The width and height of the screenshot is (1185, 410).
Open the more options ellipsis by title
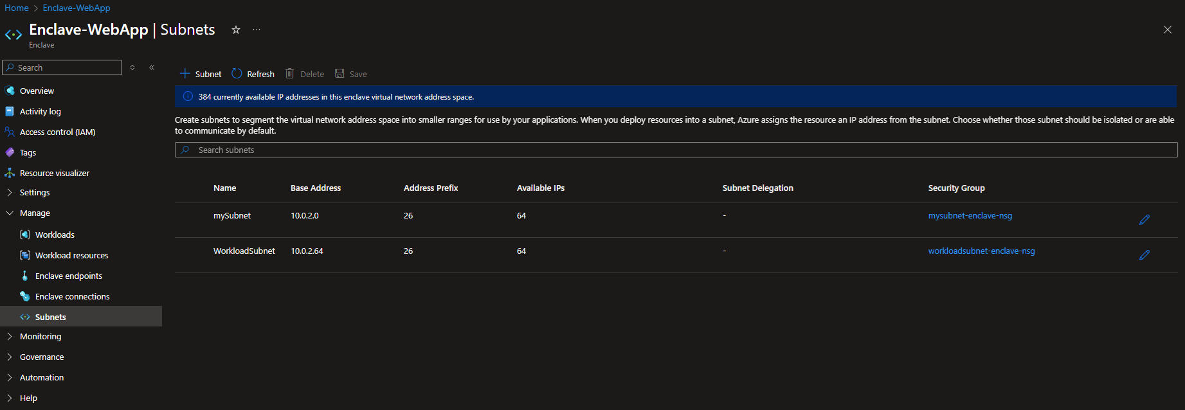[x=257, y=30]
